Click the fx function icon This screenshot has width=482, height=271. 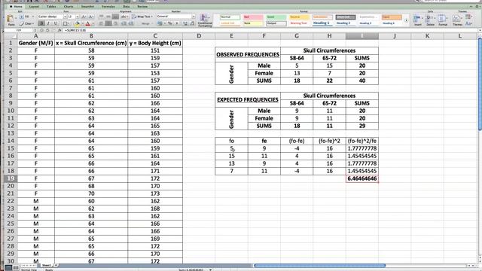[59, 30]
